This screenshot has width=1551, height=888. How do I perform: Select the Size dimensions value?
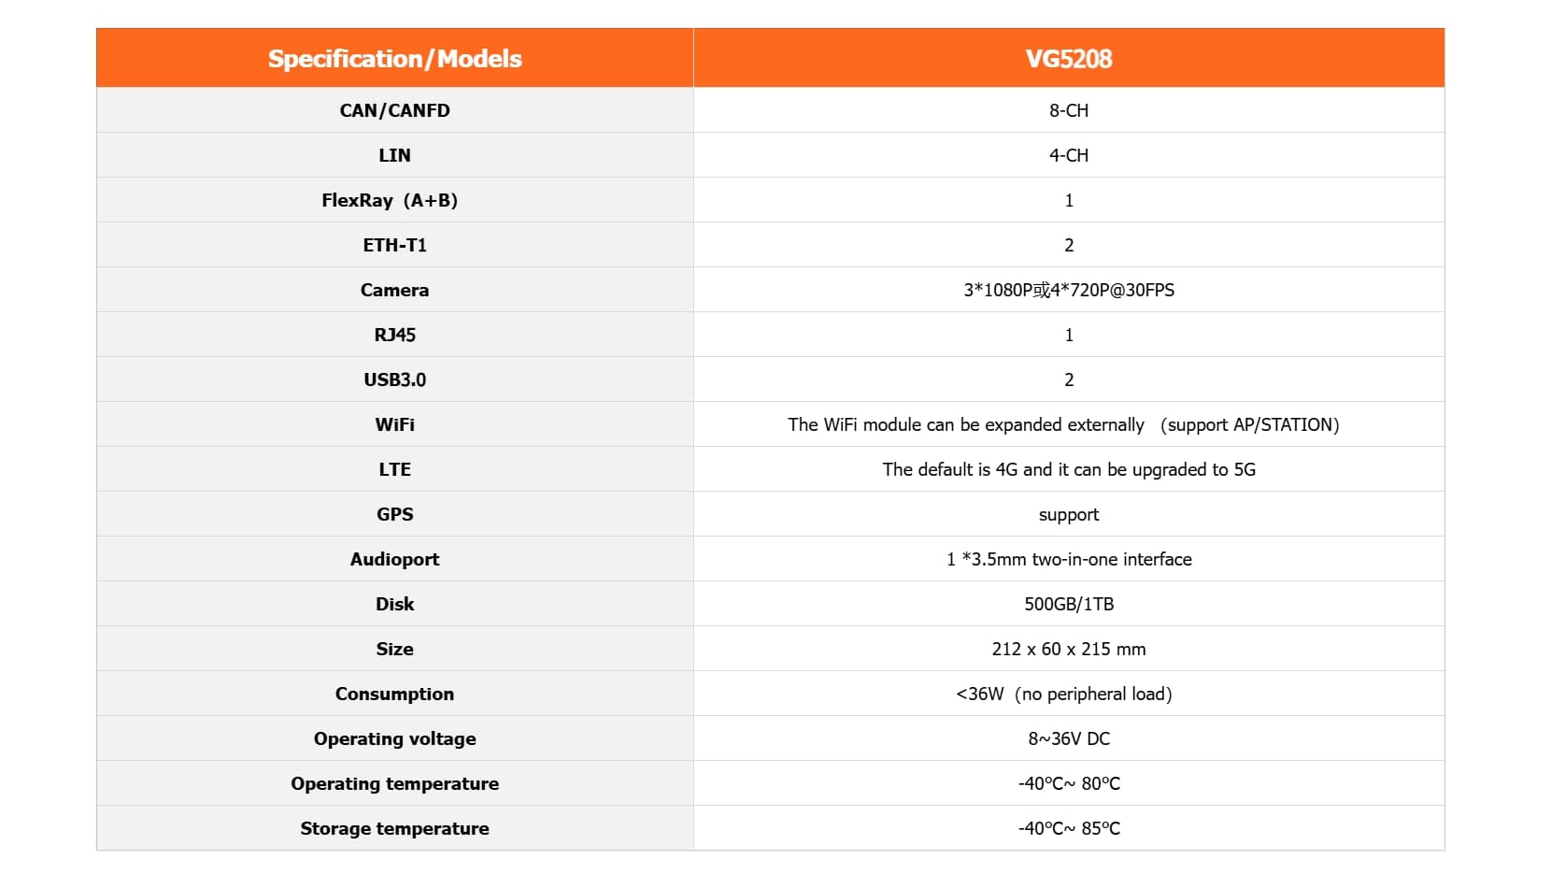pos(1069,649)
